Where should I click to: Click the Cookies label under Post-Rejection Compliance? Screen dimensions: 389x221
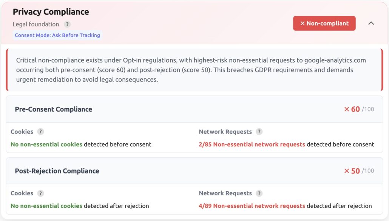point(22,193)
